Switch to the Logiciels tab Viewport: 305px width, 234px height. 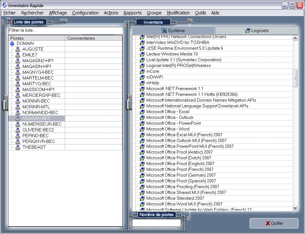(x=257, y=30)
